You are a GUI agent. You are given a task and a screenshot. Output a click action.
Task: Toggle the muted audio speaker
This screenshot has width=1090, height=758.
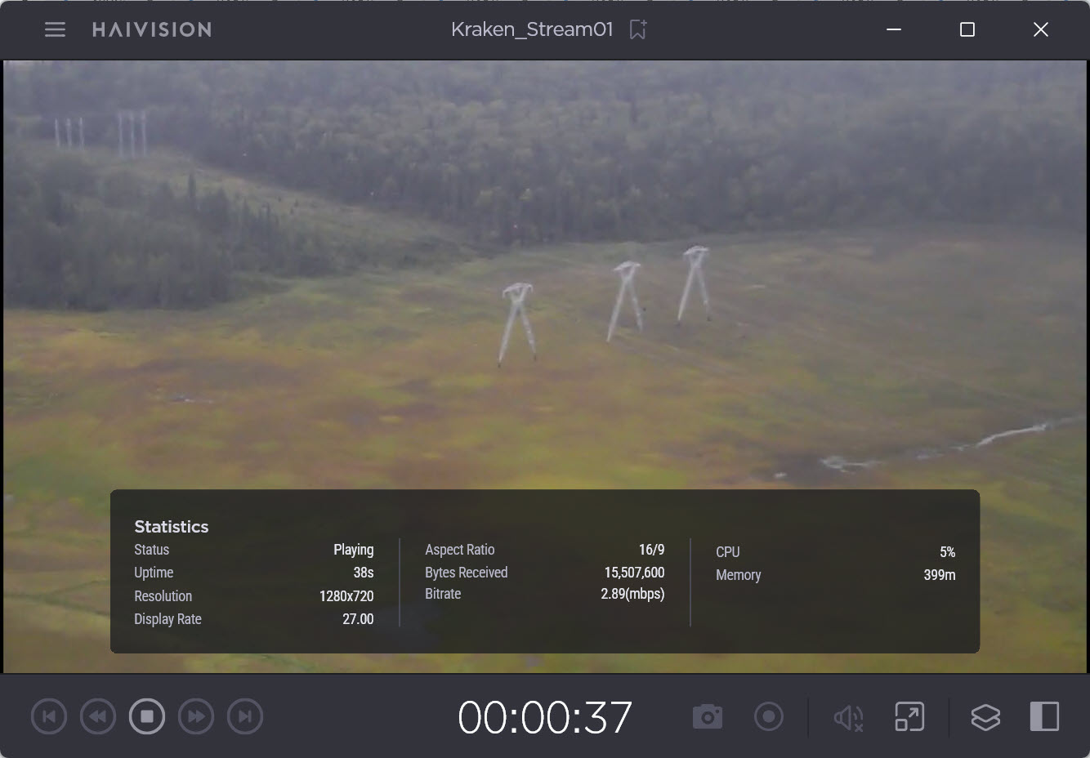848,718
